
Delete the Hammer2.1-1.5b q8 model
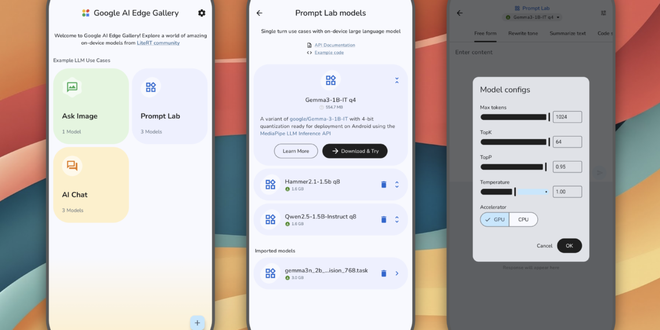coord(383,185)
